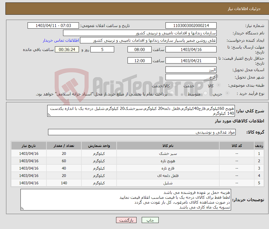
Task: Click quantity 20 in the سیر خشک row
Action: [x=64, y=153]
